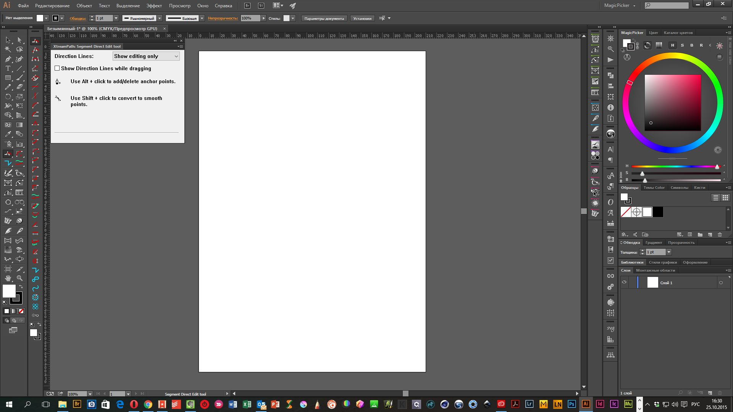
Task: Select the Zoom magnifier tool
Action: click(x=19, y=278)
